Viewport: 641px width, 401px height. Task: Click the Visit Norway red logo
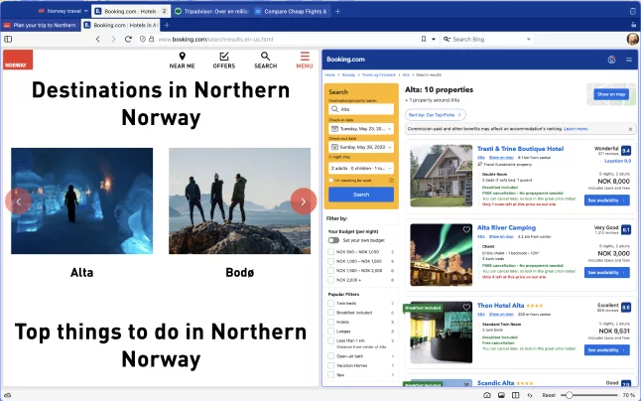click(x=18, y=60)
